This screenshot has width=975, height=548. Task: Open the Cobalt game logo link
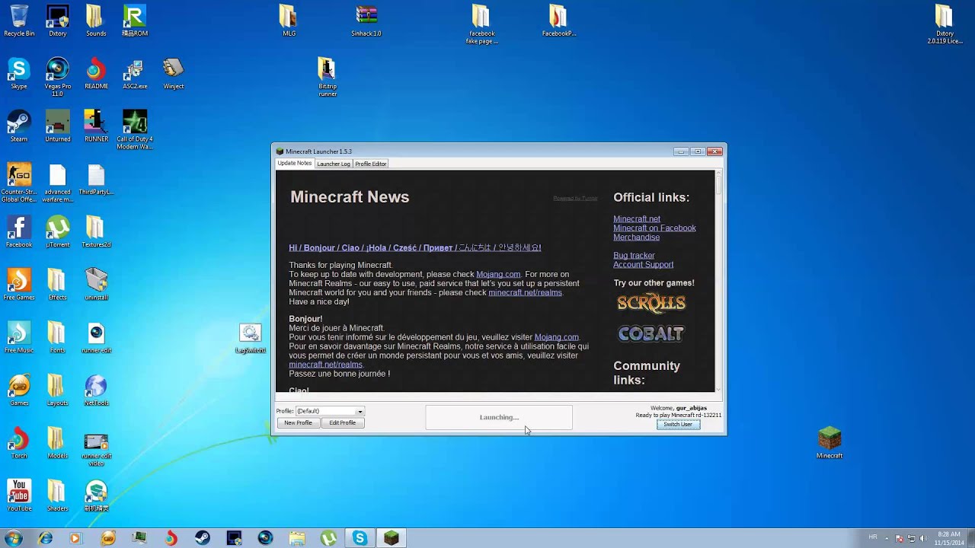tap(651, 333)
